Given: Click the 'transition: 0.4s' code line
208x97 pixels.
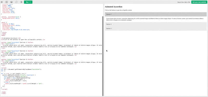Looking at the screenshot, I should click(9, 13).
